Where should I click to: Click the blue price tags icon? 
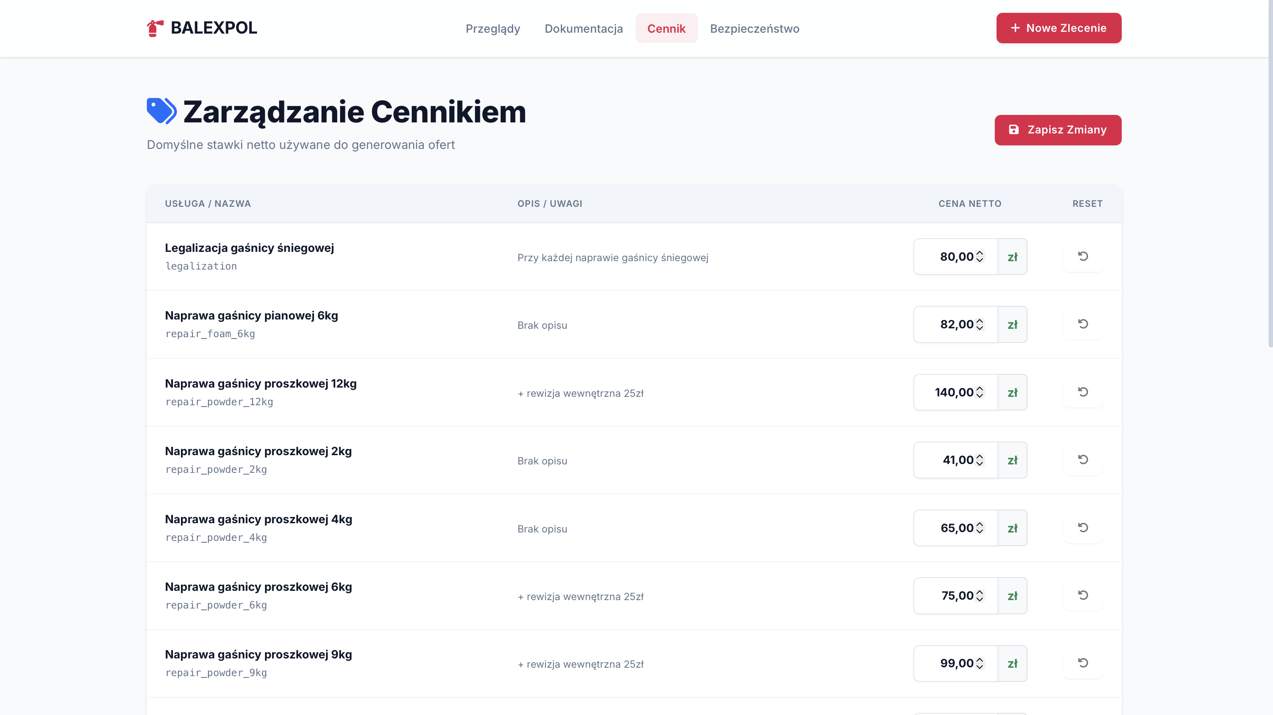(161, 111)
